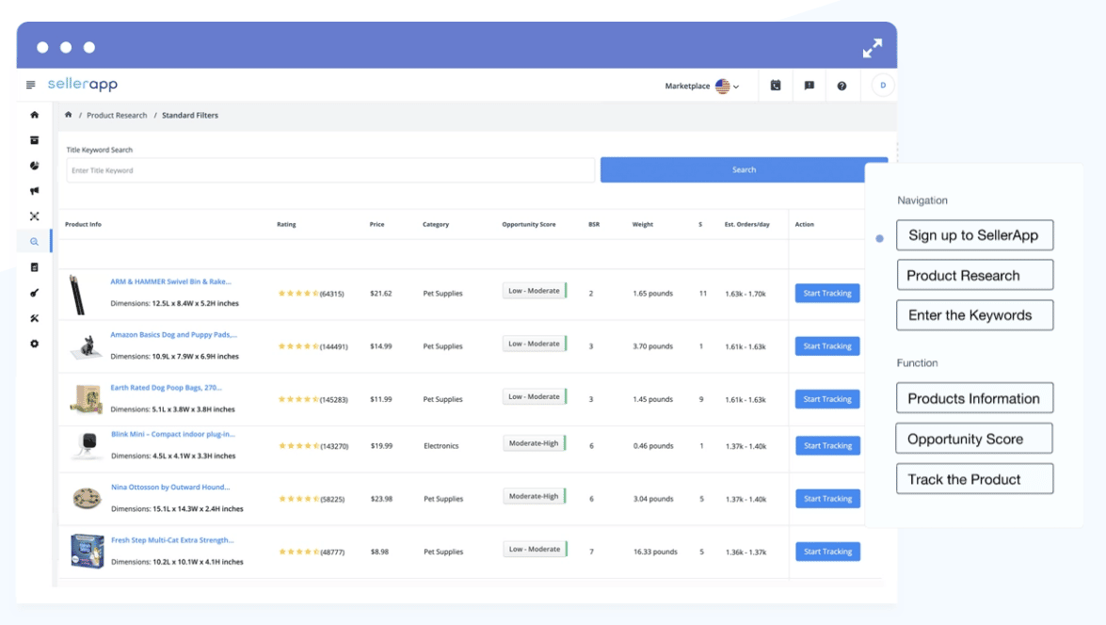
Task: Select Products Information function
Action: pyautogui.click(x=975, y=398)
